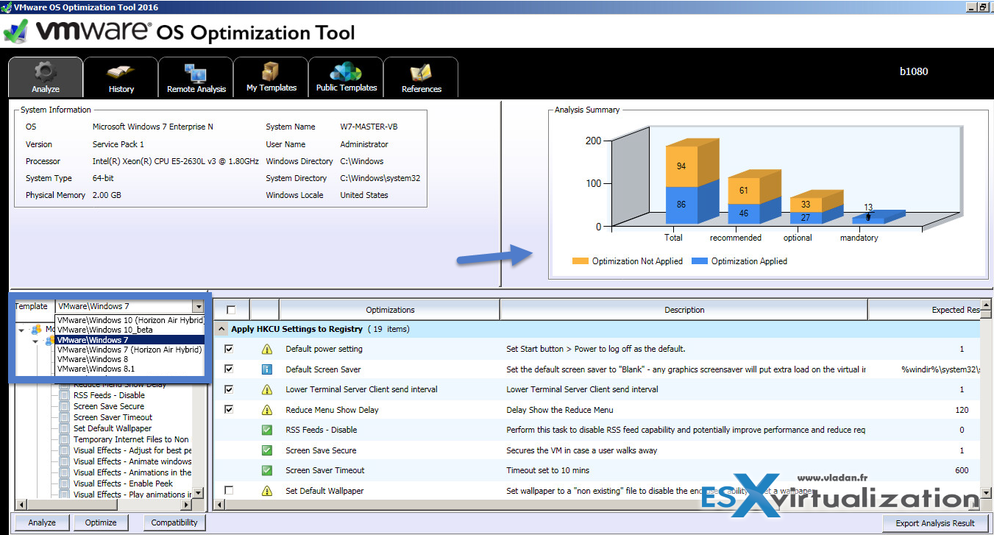Viewport: 994px width, 535px height.
Task: Uncheck the Reduce Menu Show Delay checkbox
Action: [x=229, y=410]
